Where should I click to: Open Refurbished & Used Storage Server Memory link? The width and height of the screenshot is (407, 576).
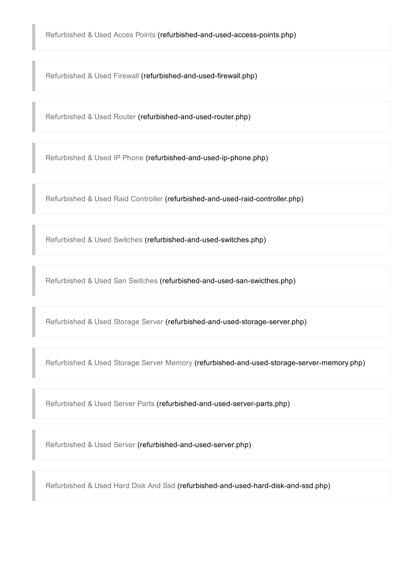(119, 363)
